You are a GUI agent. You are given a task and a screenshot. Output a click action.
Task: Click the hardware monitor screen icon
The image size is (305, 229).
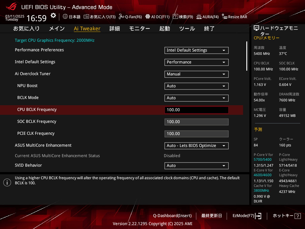pos(256,28)
